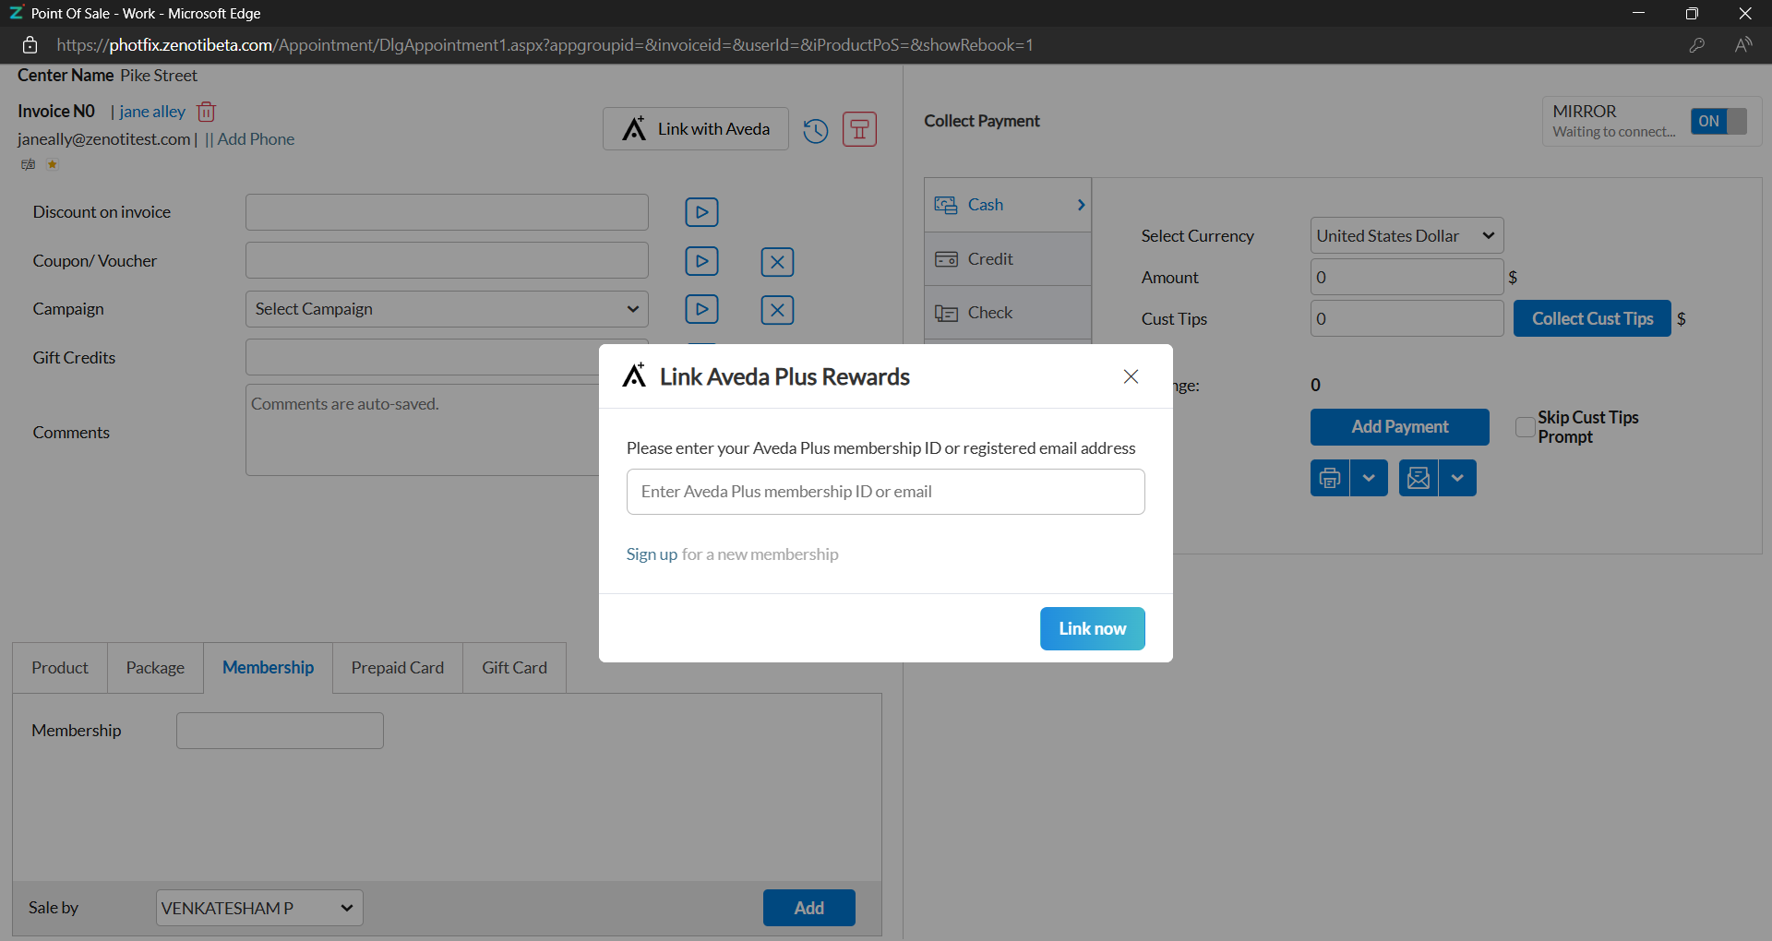The height and width of the screenshot is (941, 1772).
Task: Close the Link Aveda Plus Rewards dialog
Action: 1131,376
